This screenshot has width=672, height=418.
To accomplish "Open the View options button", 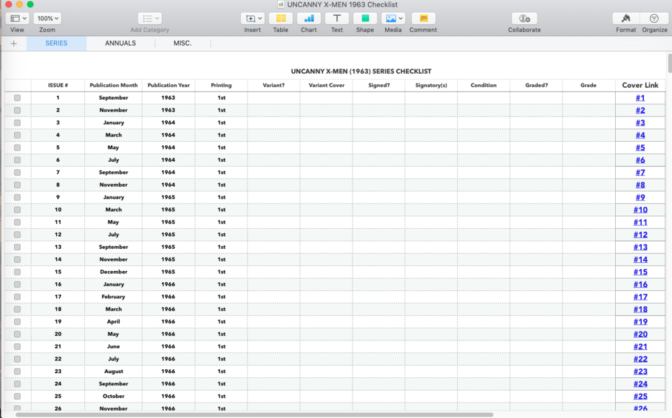I will point(17,19).
